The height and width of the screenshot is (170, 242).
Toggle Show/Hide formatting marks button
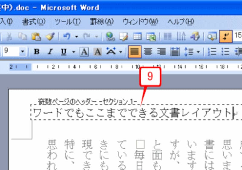[226, 37]
